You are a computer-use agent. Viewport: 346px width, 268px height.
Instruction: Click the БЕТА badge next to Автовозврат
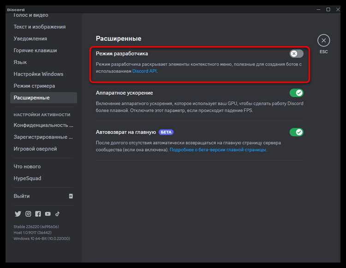[166, 132]
